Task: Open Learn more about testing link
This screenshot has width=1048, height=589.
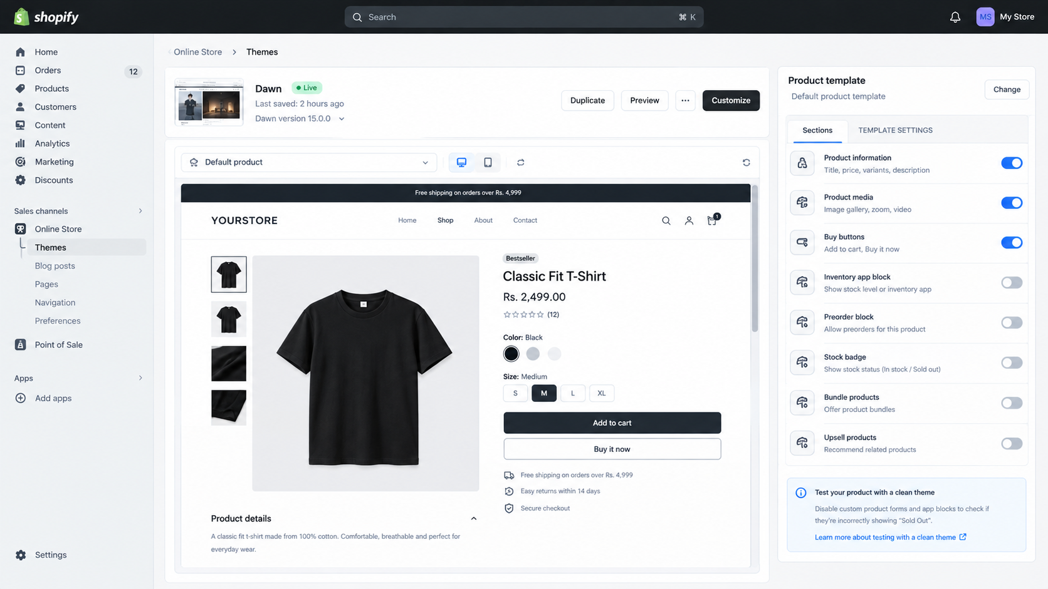Action: point(891,537)
